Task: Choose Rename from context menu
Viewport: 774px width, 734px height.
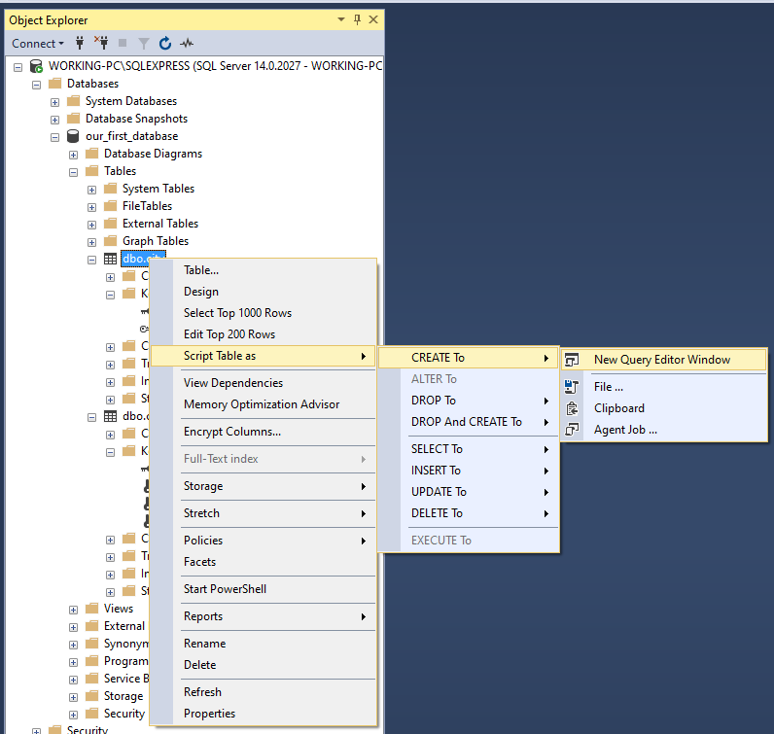Action: [264, 644]
